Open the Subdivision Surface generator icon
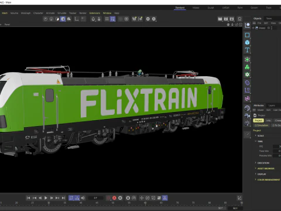The width and height of the screenshot is (281, 211). click(x=247, y=60)
